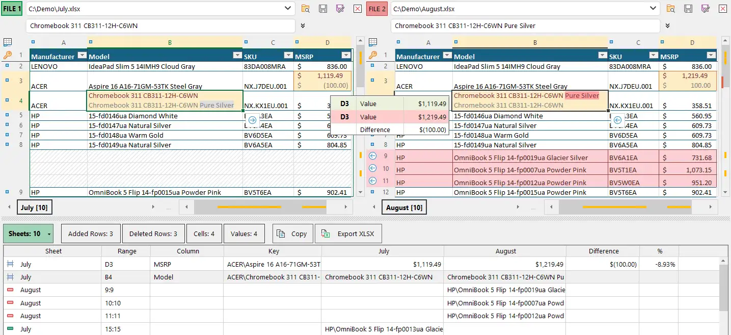
Task: Click the Export XLSX button
Action: (x=348, y=234)
